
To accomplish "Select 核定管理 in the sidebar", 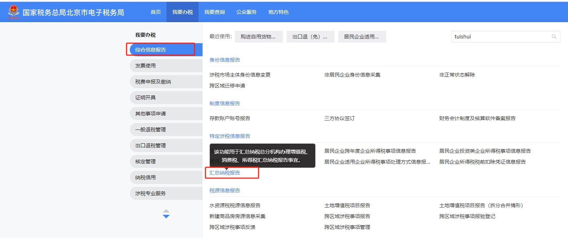I will (166, 161).
